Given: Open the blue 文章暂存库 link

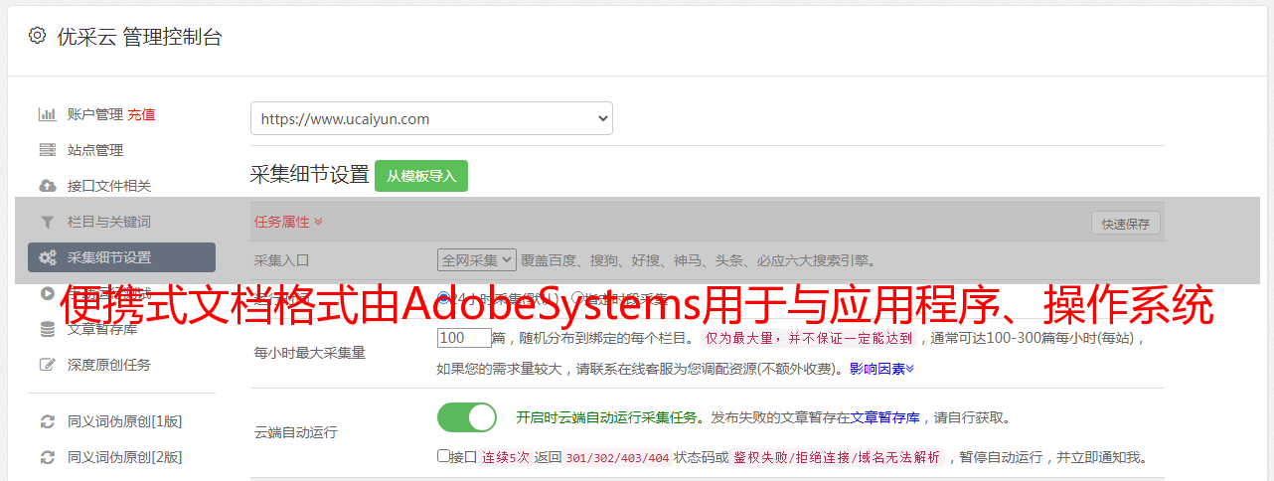Looking at the screenshot, I should (885, 417).
